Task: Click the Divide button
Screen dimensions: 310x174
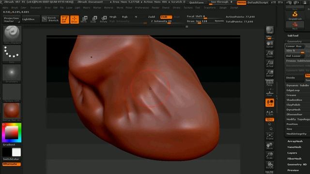Action: click(294, 78)
